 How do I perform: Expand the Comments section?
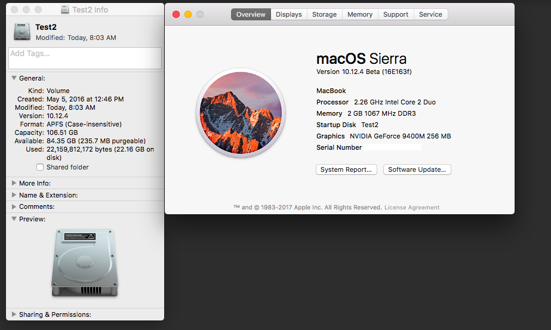[x=14, y=206]
